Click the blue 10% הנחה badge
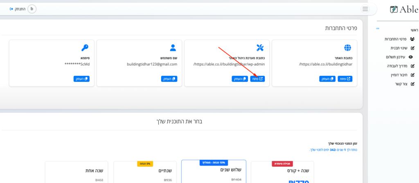419x183 pixels. pos(214,163)
